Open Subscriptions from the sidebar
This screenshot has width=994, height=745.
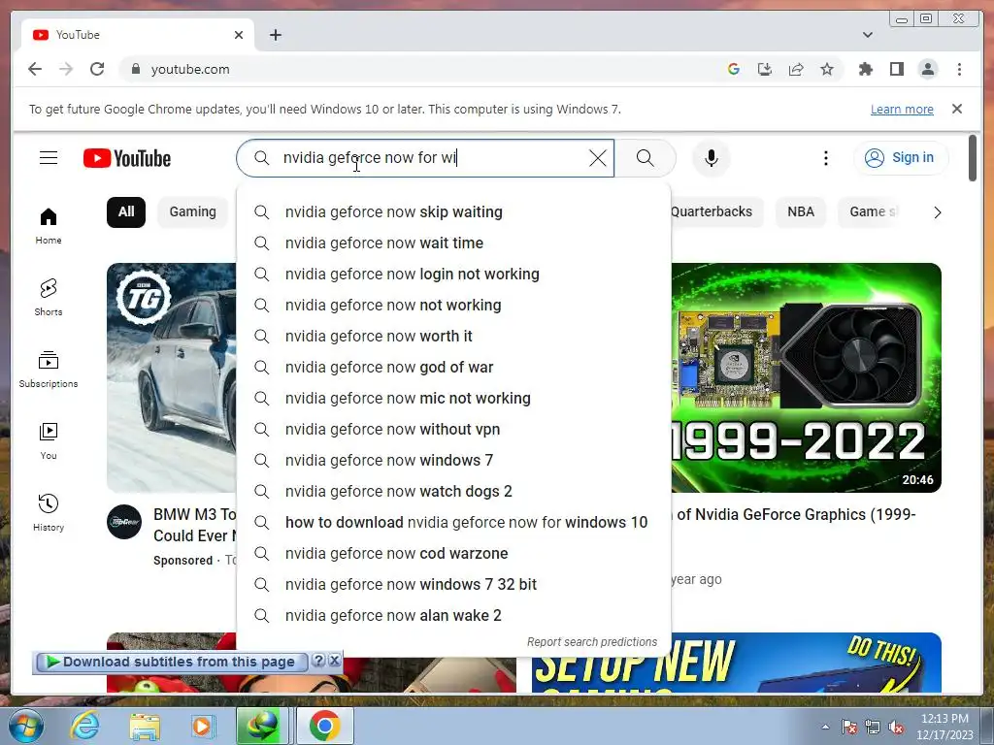point(49,369)
